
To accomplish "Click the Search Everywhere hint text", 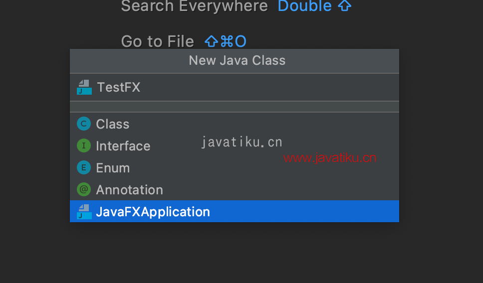I will click(195, 6).
